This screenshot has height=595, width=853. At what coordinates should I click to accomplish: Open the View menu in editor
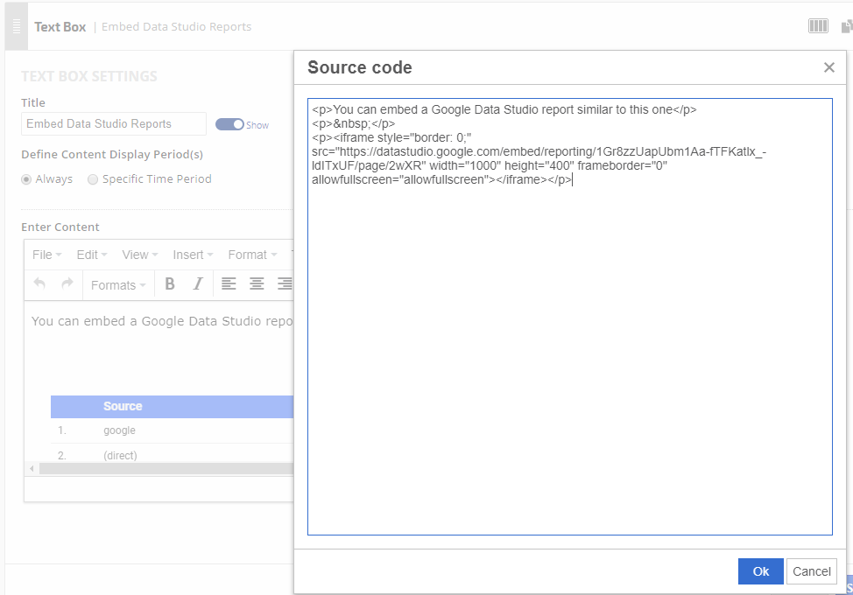[x=140, y=255]
